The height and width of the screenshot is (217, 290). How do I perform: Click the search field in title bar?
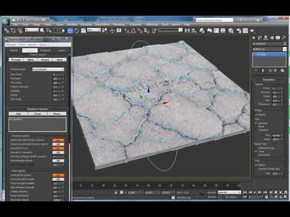click(214, 20)
